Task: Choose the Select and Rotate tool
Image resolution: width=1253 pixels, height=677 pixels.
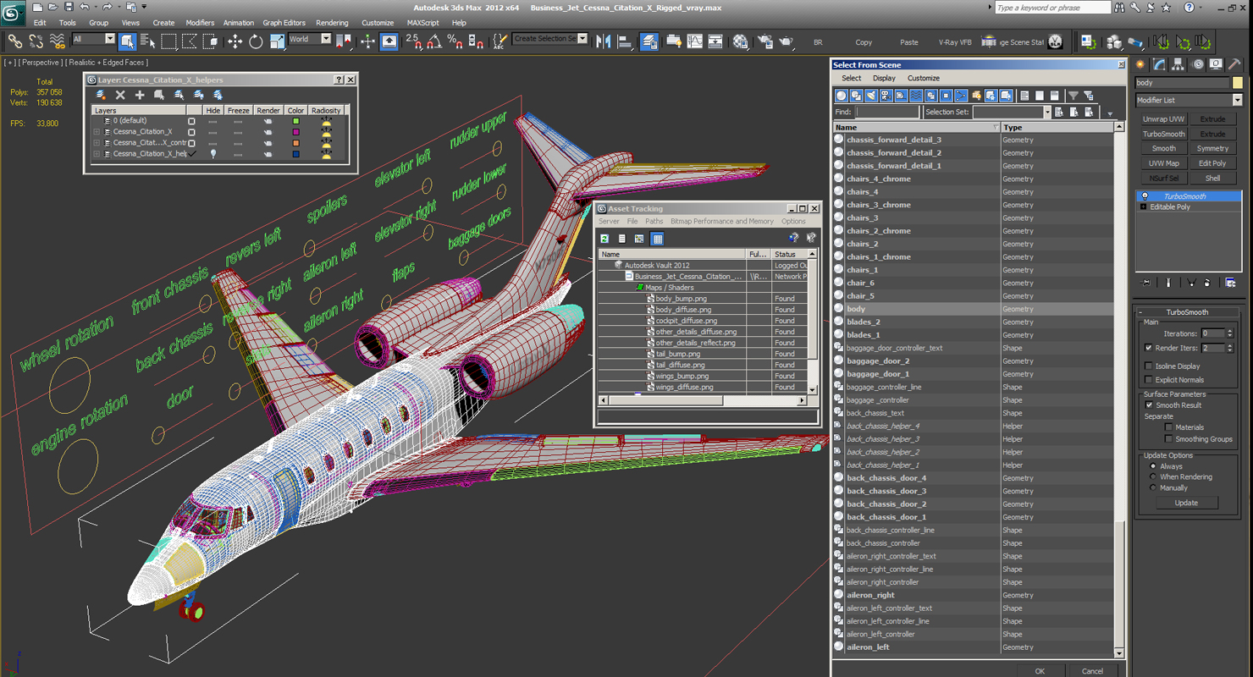Action: pyautogui.click(x=256, y=41)
